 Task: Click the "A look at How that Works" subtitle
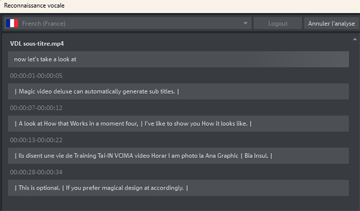click(x=178, y=124)
